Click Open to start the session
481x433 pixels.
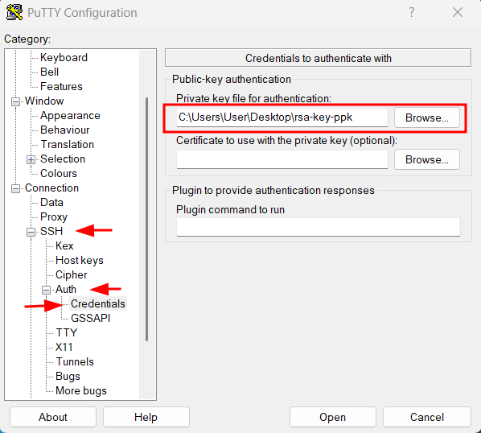point(333,417)
